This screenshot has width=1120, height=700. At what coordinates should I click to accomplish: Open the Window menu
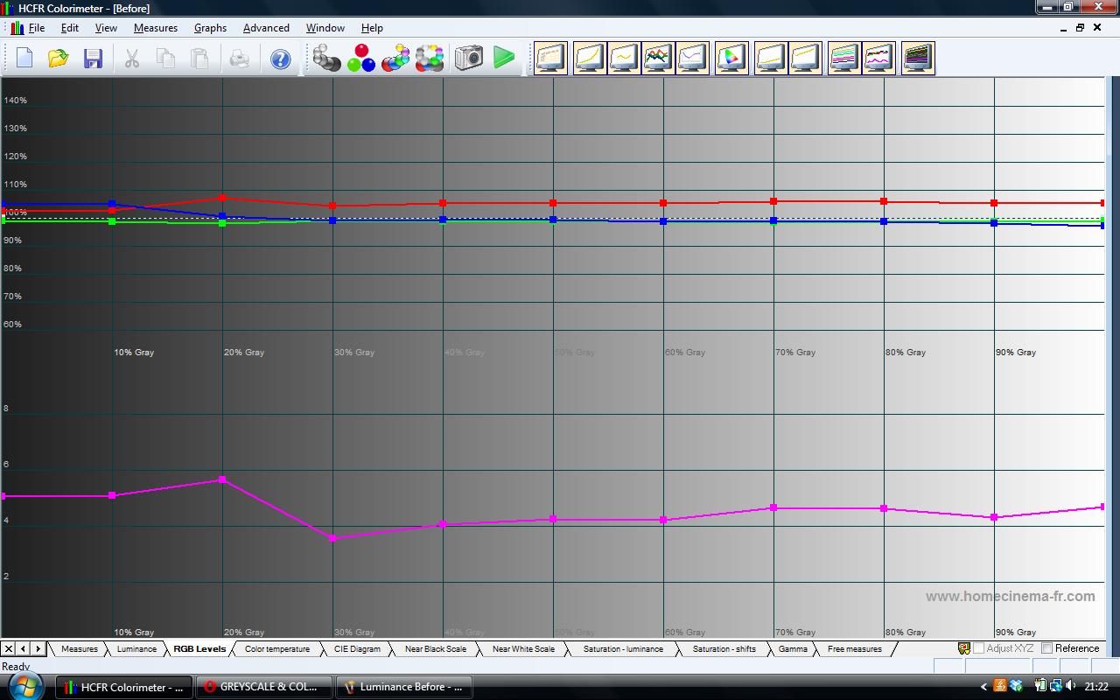[325, 28]
